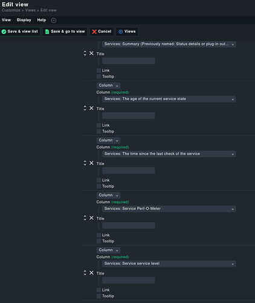Click the Views button
This screenshot has height=303, width=255.
127,32
